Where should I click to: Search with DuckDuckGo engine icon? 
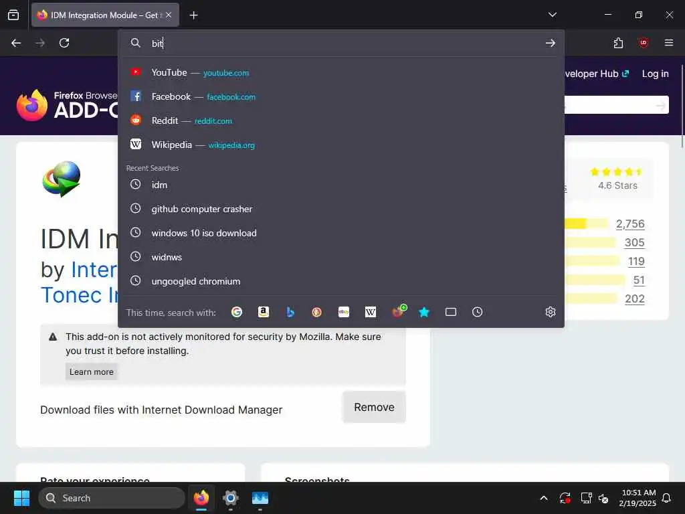tap(316, 312)
